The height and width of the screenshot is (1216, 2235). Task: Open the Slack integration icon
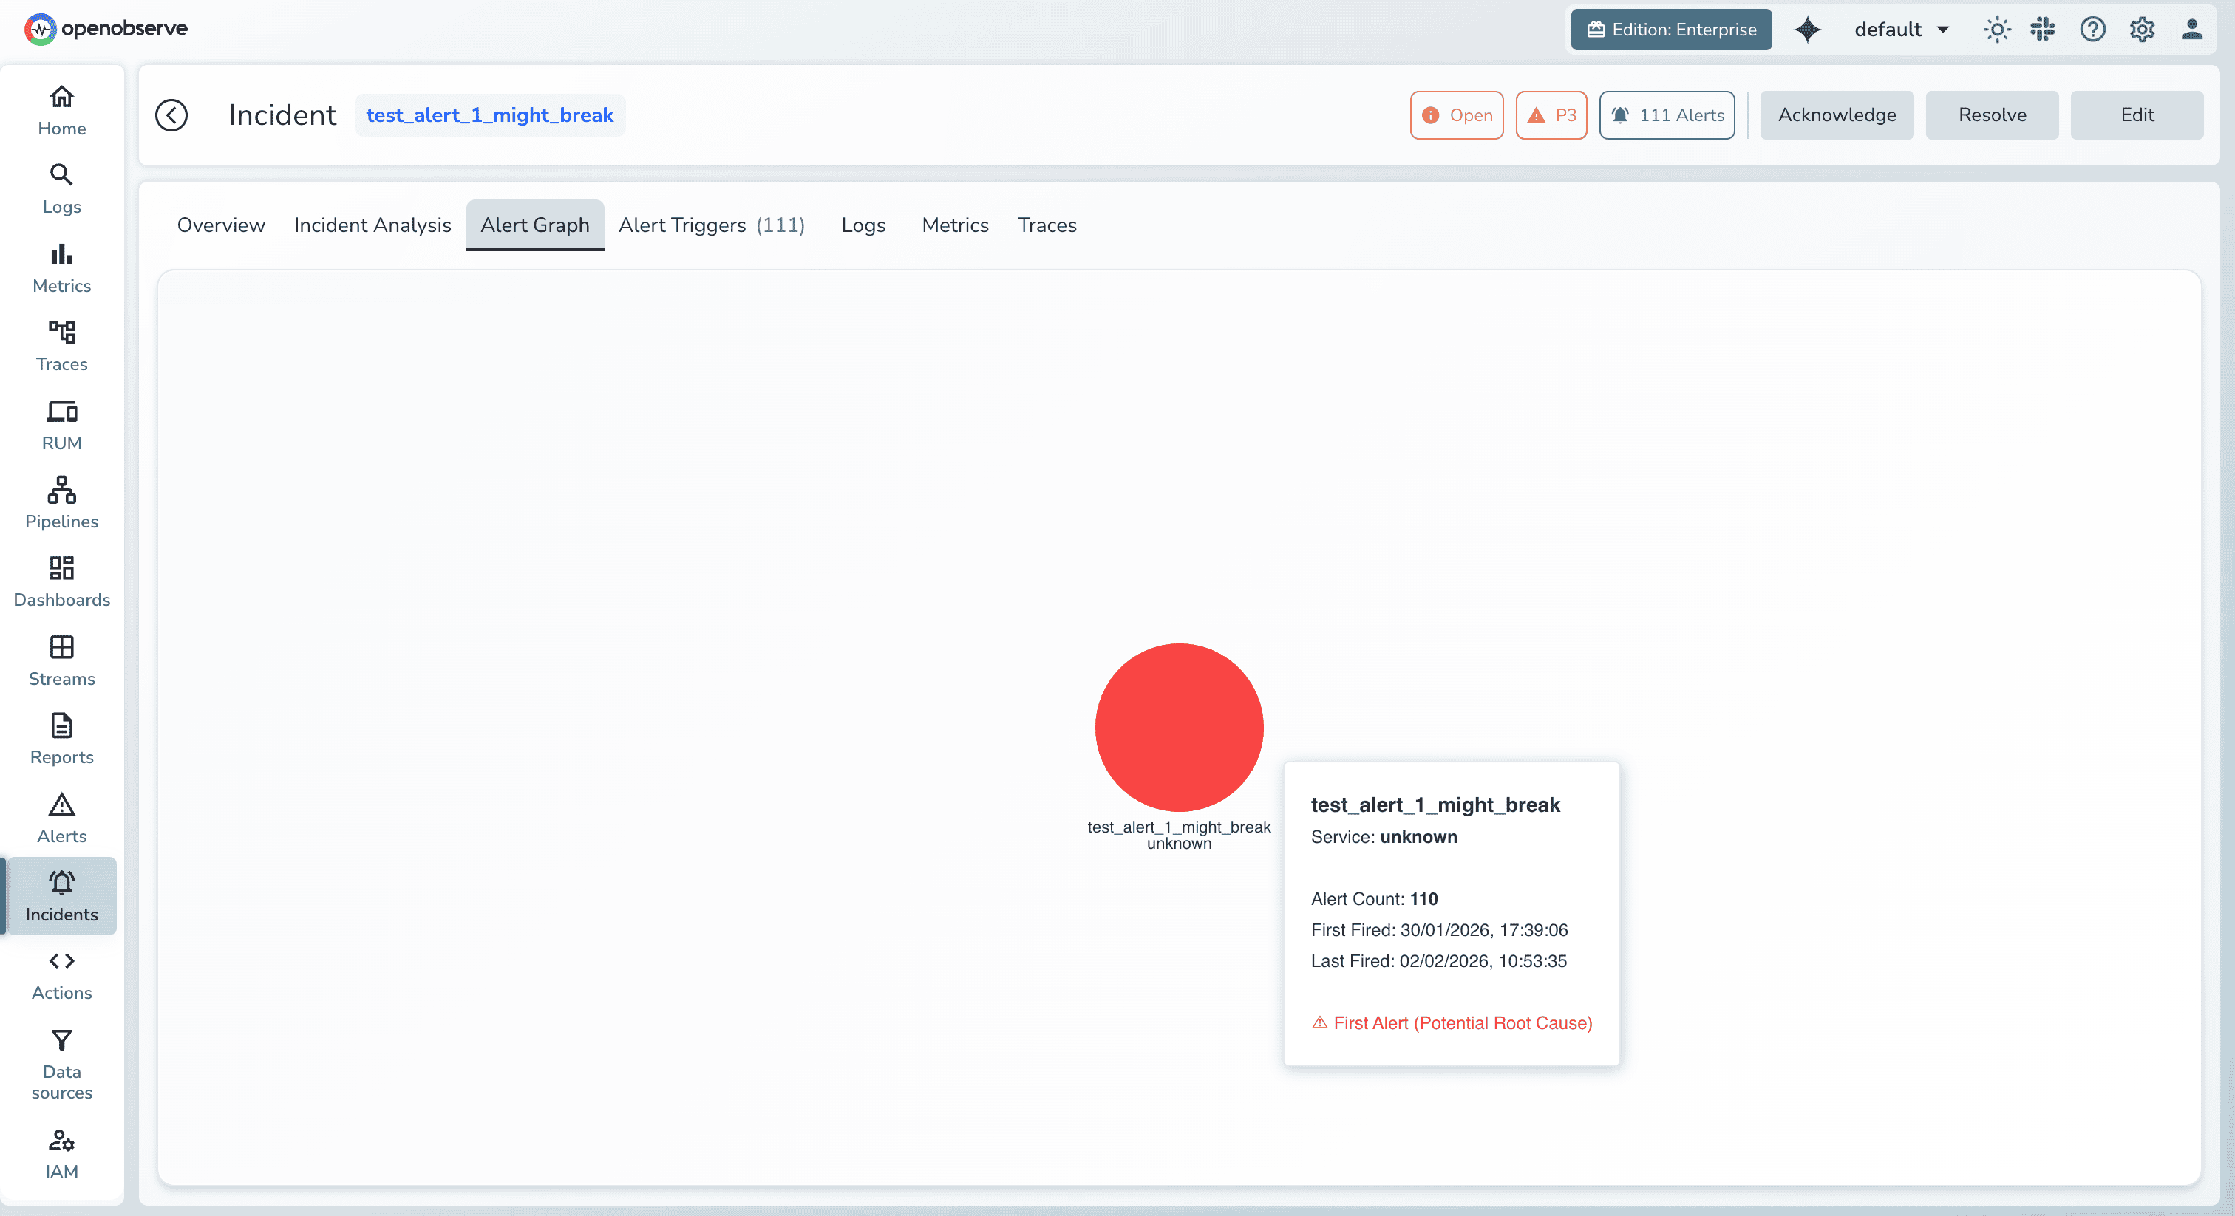click(x=2042, y=29)
